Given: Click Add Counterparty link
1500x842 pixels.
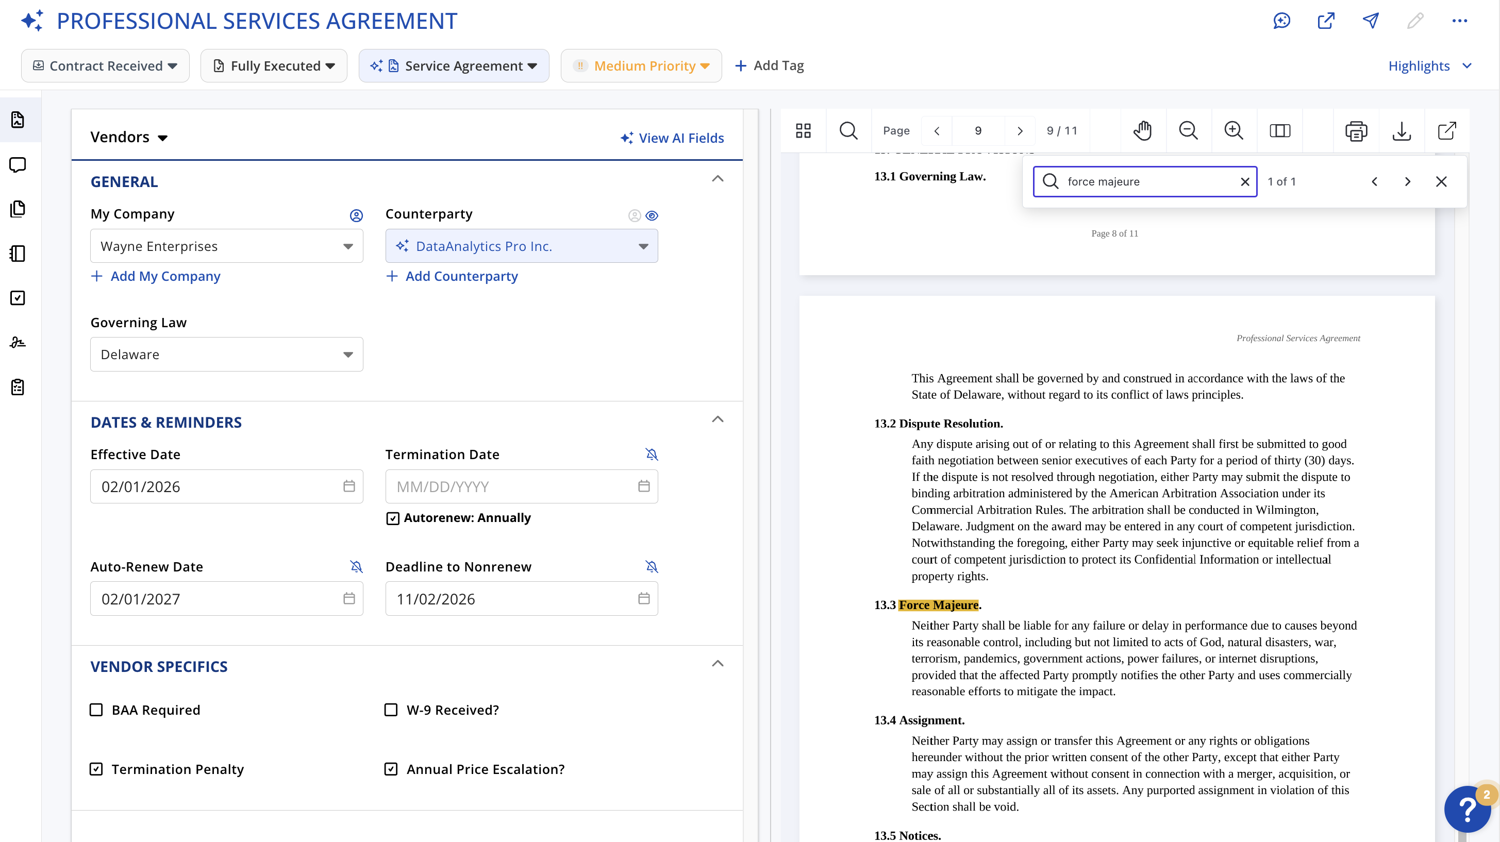Looking at the screenshot, I should [x=452, y=276].
